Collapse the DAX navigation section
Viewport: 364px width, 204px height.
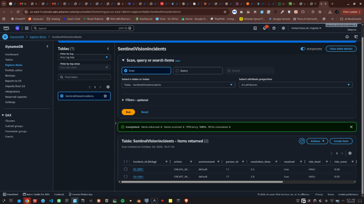[x=3, y=115]
